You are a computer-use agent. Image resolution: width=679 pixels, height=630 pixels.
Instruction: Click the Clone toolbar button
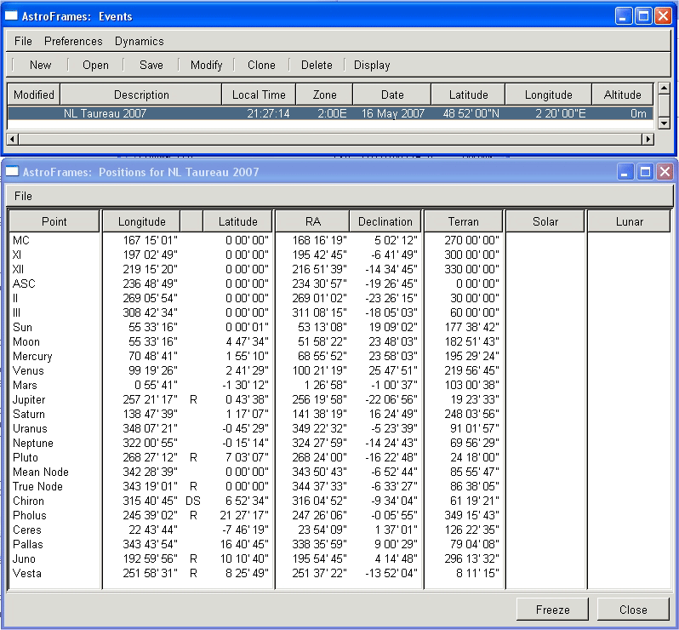coord(261,65)
